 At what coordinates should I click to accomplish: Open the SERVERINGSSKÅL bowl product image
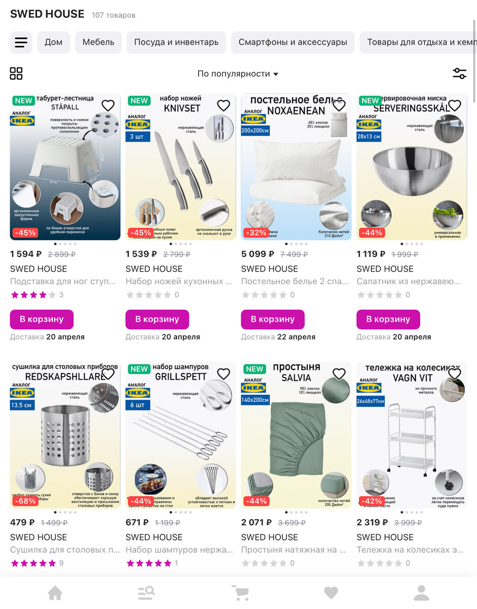tap(411, 166)
